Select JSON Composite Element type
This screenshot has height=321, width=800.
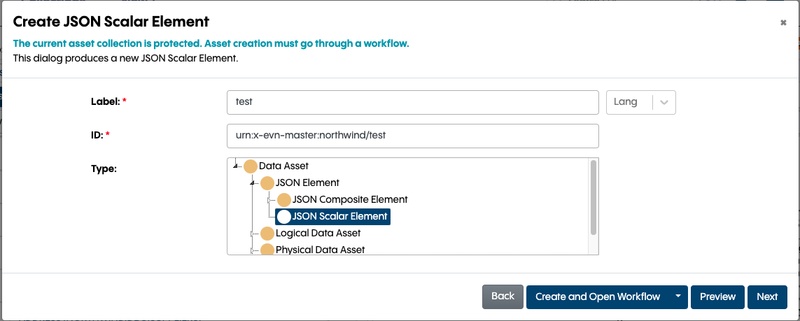(x=349, y=200)
